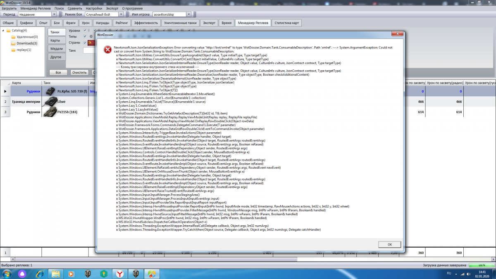Open the Имя игрока dropdown
This screenshot has width=496, height=279.
point(188,14)
